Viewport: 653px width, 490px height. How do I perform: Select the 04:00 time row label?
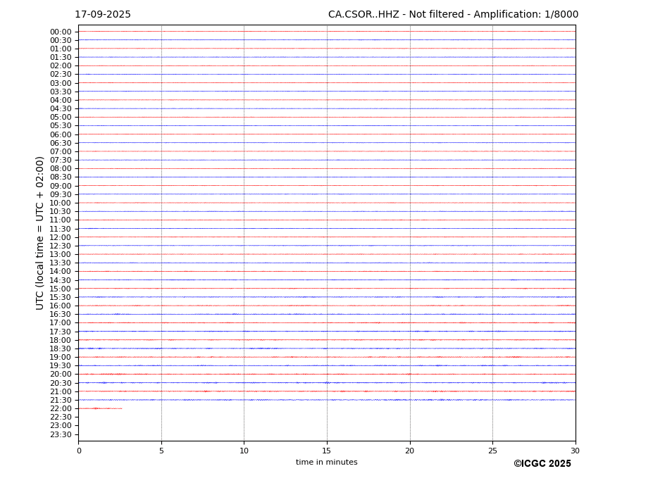point(61,101)
